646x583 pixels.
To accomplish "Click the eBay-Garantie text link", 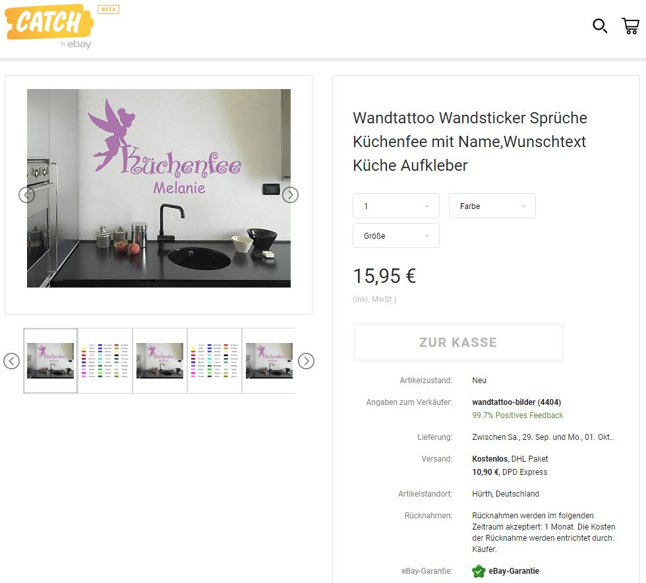I will [x=514, y=571].
